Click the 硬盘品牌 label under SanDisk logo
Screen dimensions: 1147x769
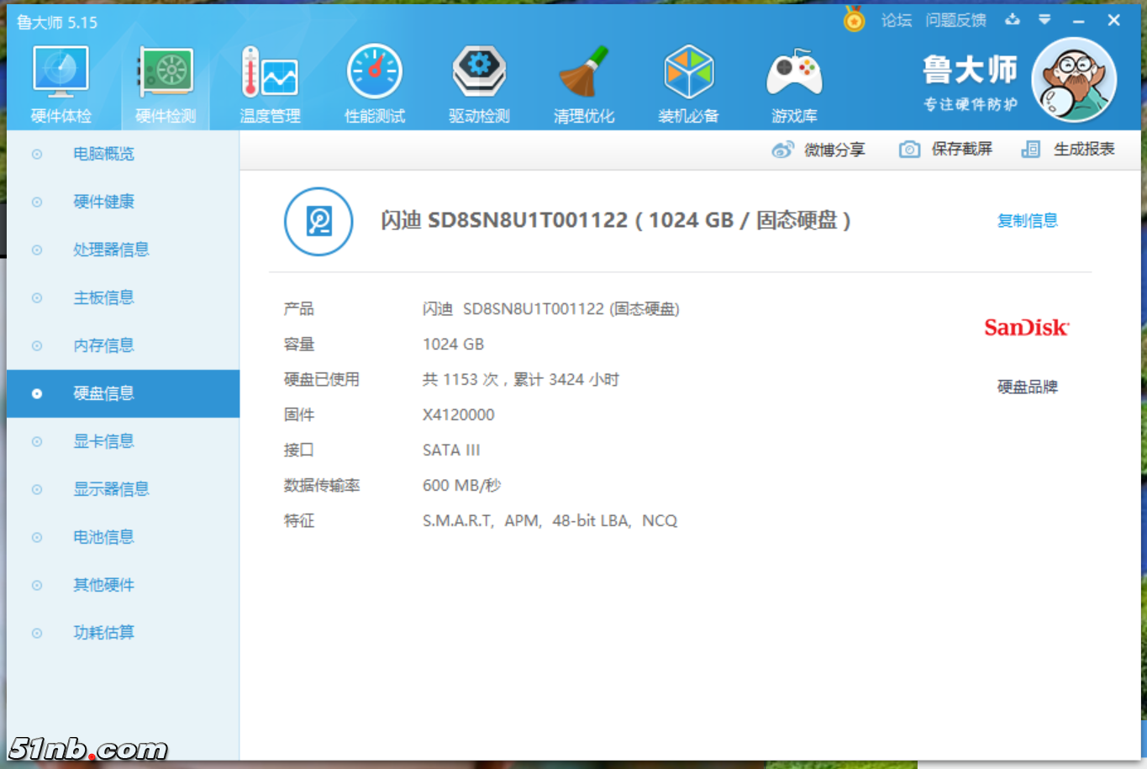pos(1027,387)
